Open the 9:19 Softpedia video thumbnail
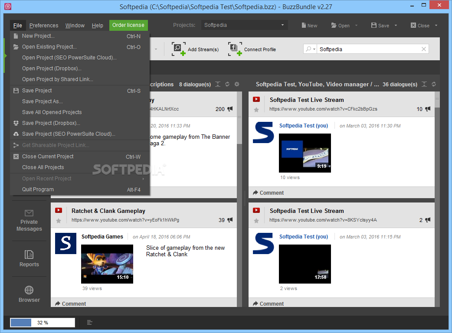Image resolution: width=452 pixels, height=333 pixels. tap(305, 153)
